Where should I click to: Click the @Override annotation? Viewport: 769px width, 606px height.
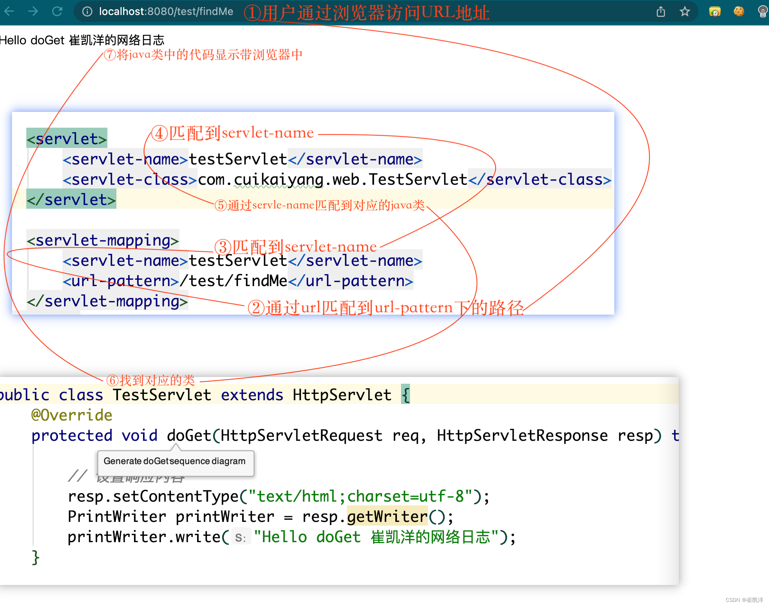click(x=72, y=415)
